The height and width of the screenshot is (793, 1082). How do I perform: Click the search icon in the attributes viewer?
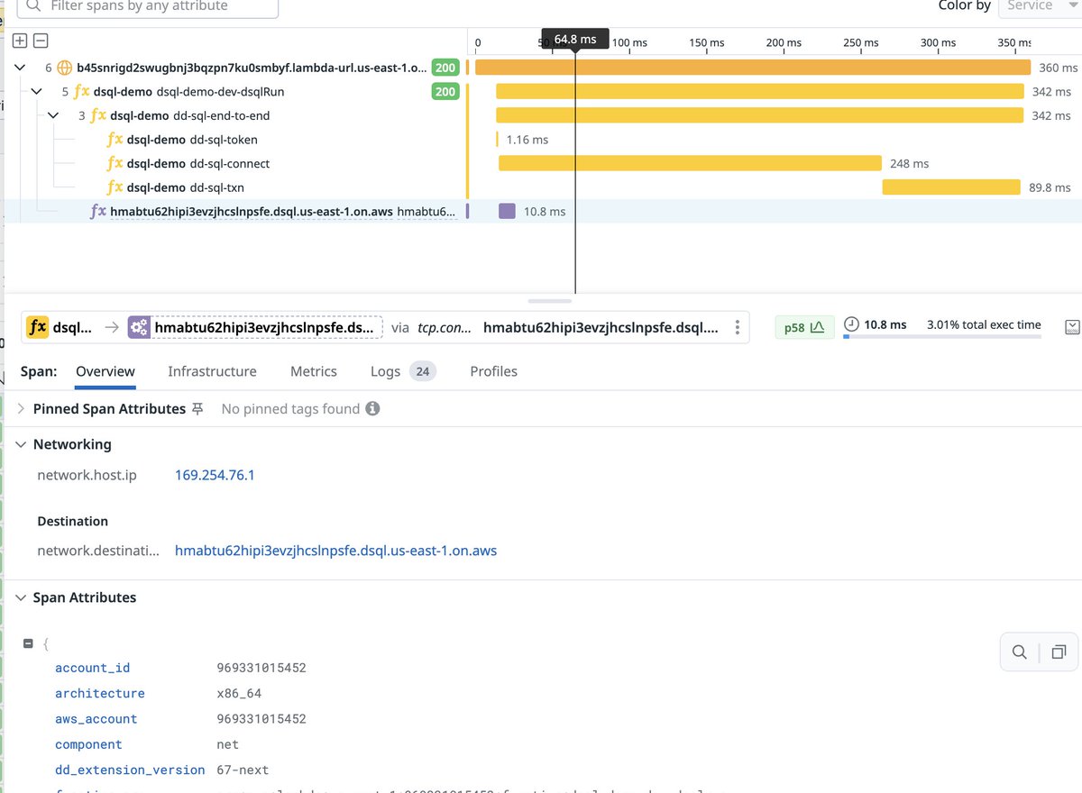[1019, 652]
